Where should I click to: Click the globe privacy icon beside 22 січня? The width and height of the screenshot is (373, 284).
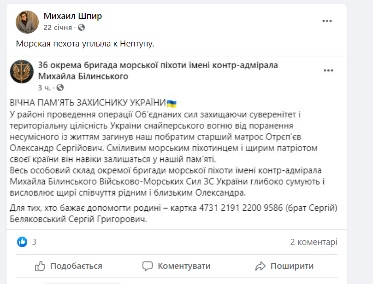pyautogui.click(x=82, y=28)
